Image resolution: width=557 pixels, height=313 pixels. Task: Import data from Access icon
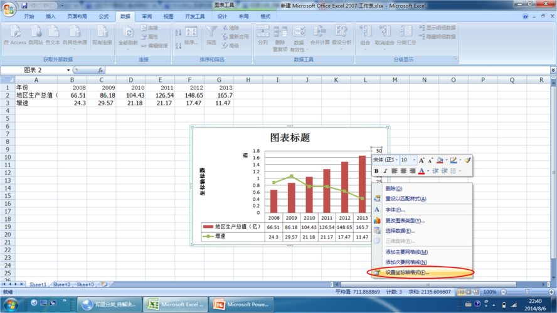[15, 34]
